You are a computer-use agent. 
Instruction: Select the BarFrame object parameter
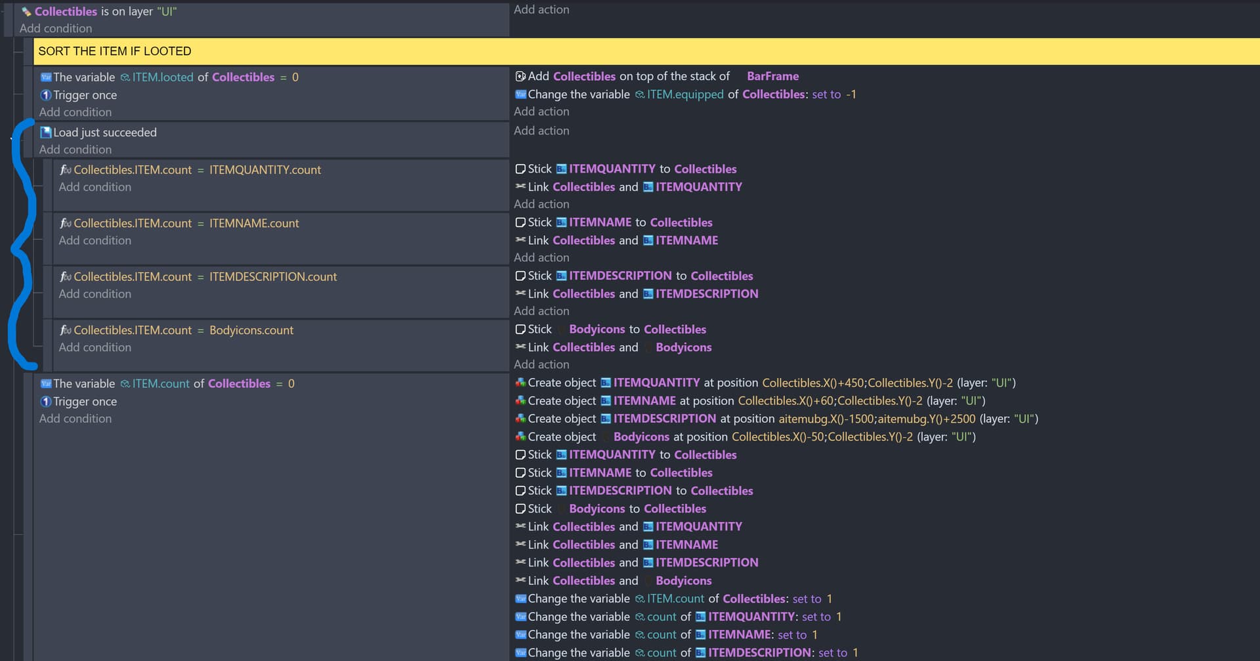[x=772, y=77]
